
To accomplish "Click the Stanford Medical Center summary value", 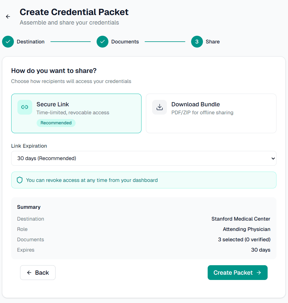I will tap(240, 219).
